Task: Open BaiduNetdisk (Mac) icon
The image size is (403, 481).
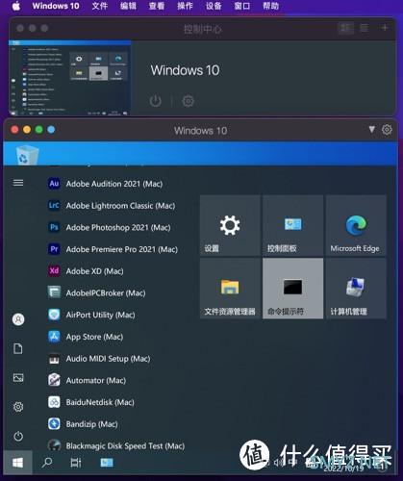Action: pos(54,402)
